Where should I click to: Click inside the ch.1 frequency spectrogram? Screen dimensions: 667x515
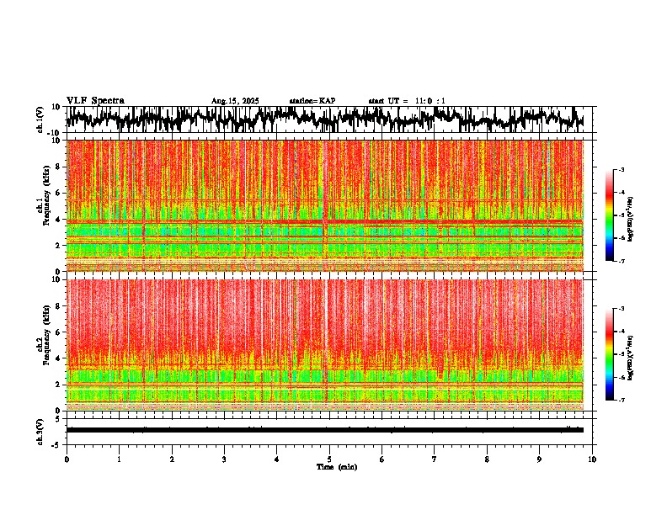coord(325,205)
